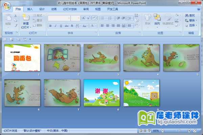Viewport: 203px width, 135px height.
Task: Open the Line Spacing dropdown
Action: point(130,18)
